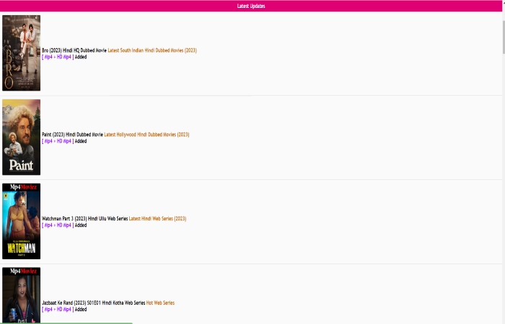Click Jazbaat Ke Rand S01E01 Kotha Web Series title

(93, 303)
